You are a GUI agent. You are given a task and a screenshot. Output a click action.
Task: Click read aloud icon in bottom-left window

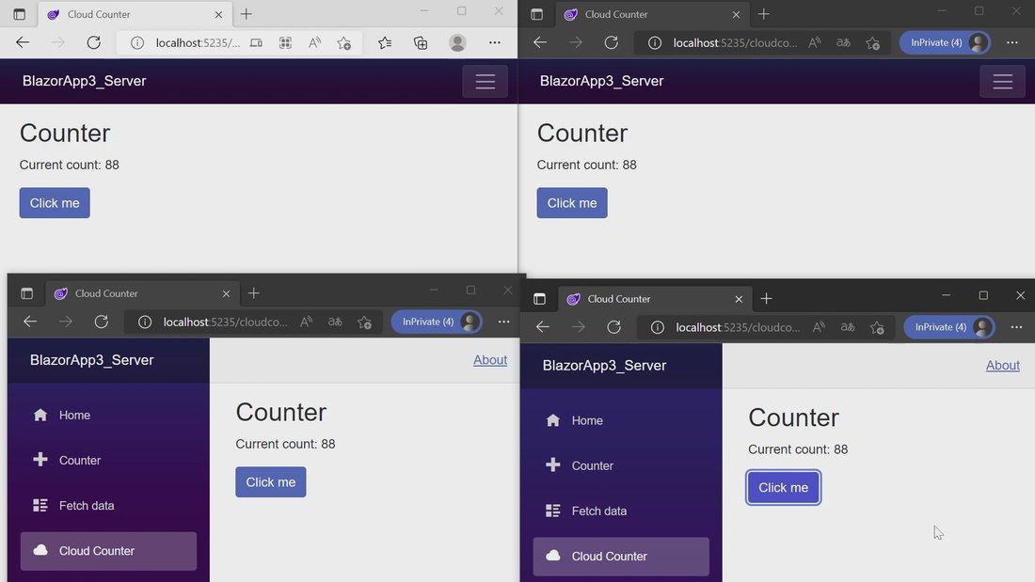coord(307,322)
